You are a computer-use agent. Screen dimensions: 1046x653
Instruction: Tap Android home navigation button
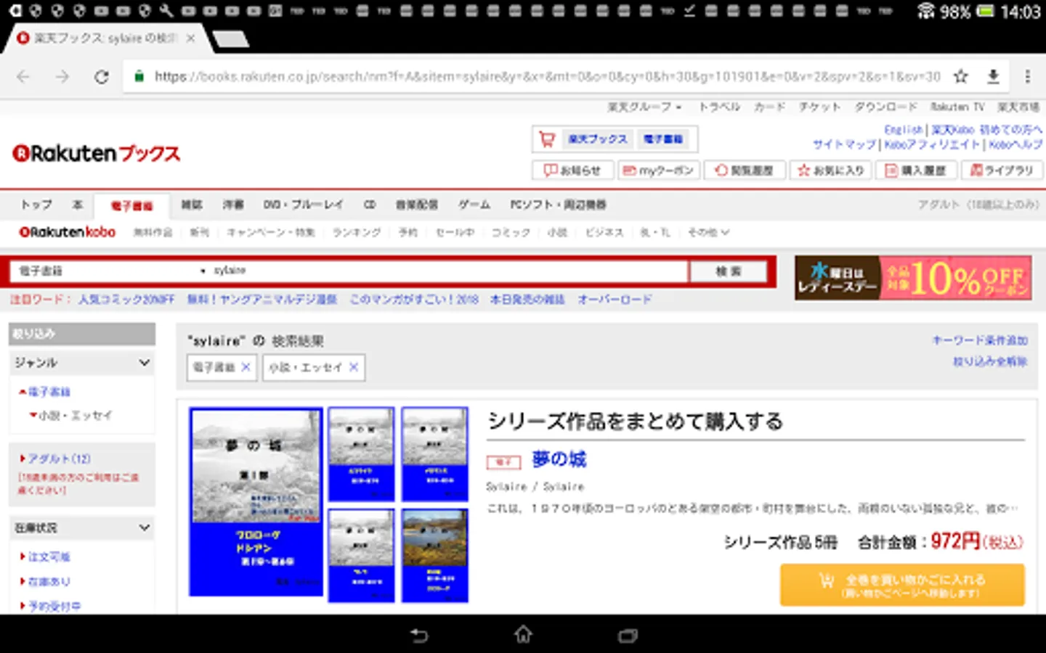pyautogui.click(x=523, y=635)
